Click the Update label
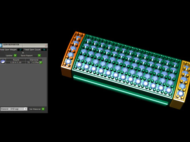The width and height of the screenshot is (190, 142). click(9, 56)
